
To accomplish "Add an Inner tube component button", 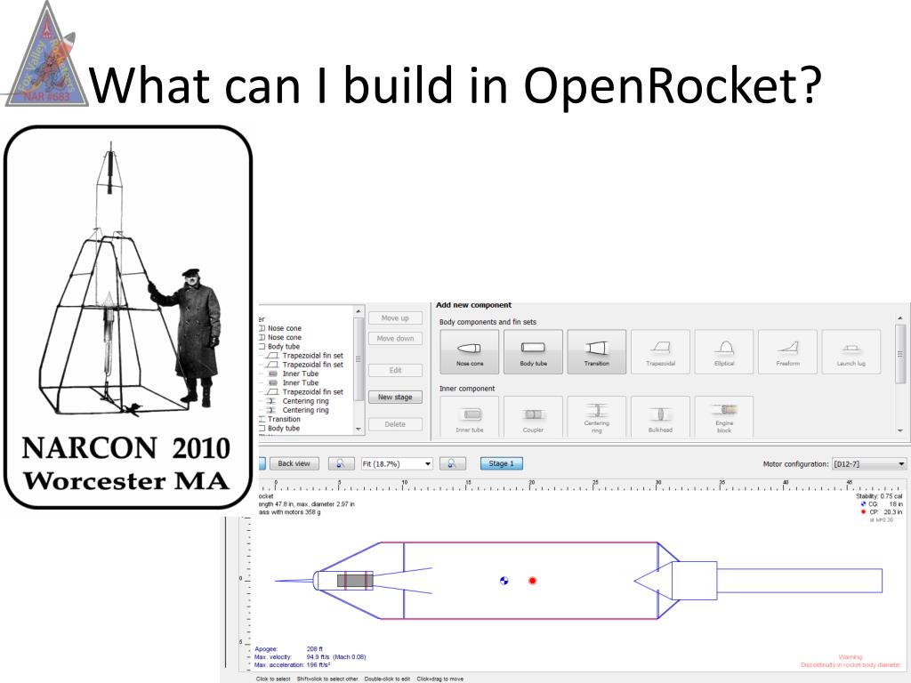I will point(470,416).
